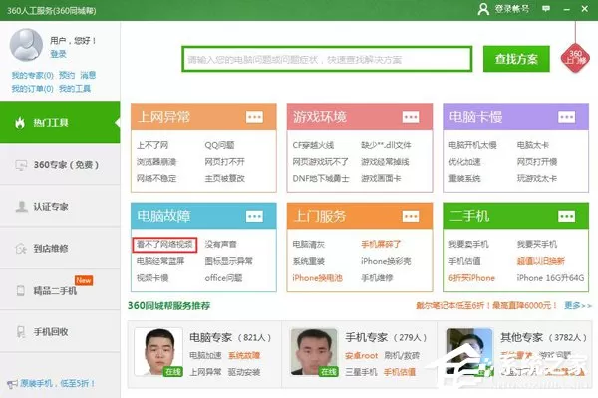The height and width of the screenshot is (398, 598).
Task: Click the recycle icon beside 手机回收
Action: point(21,331)
